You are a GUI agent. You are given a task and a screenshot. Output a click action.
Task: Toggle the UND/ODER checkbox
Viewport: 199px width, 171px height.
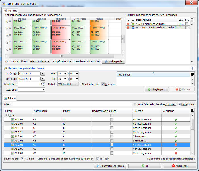click(180, 104)
